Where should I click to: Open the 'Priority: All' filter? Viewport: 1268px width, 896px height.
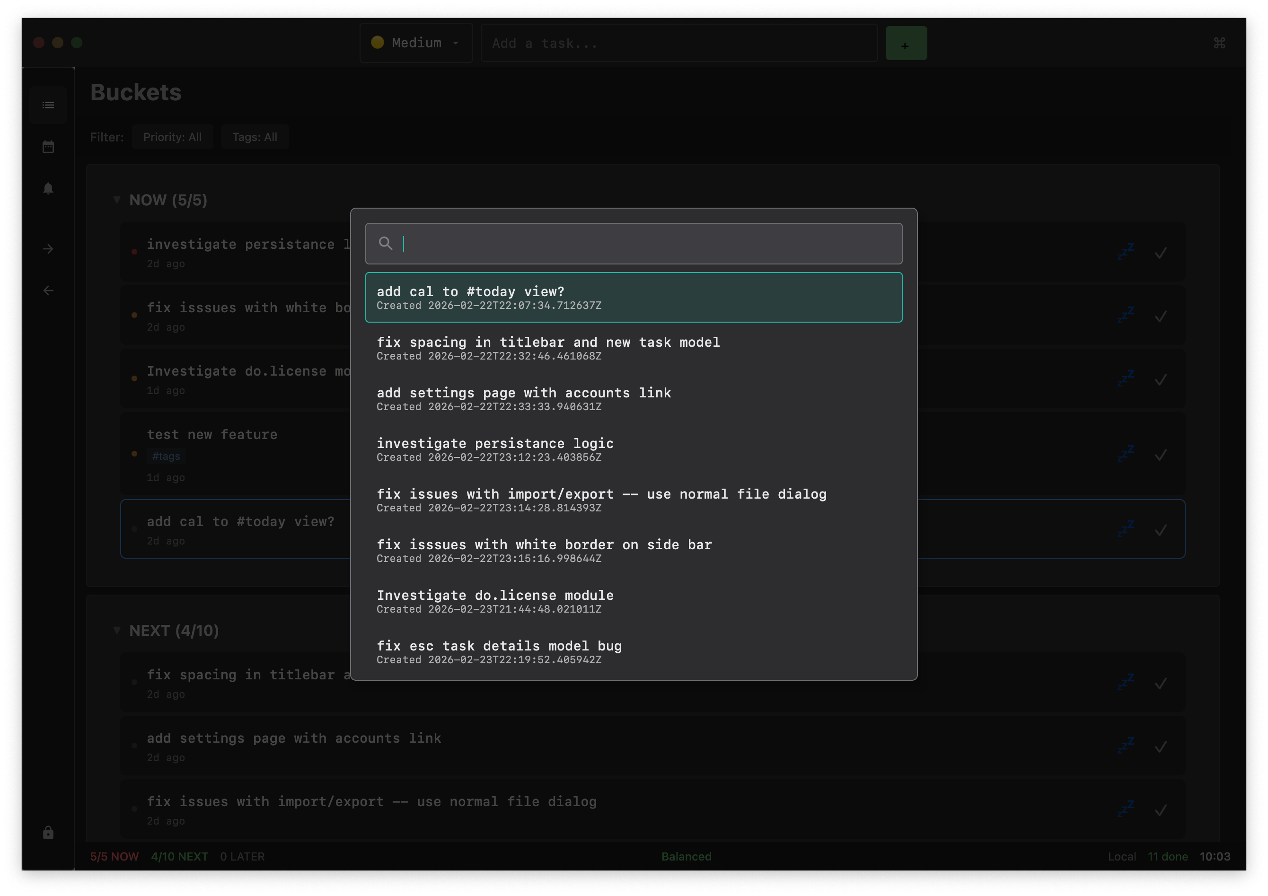(172, 136)
